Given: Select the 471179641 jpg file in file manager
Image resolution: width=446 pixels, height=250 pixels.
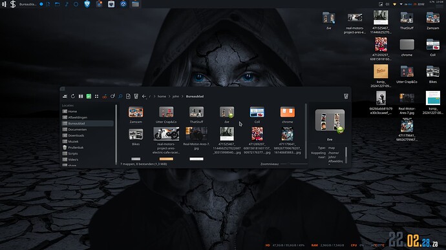Looking at the screenshot, I should 287,140.
